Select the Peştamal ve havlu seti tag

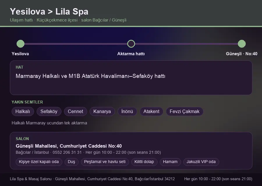coord(105,162)
